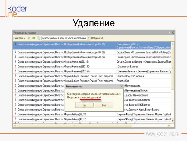Click the copy results icon
Screen dimensions: 187x141
[x=39, y=38]
